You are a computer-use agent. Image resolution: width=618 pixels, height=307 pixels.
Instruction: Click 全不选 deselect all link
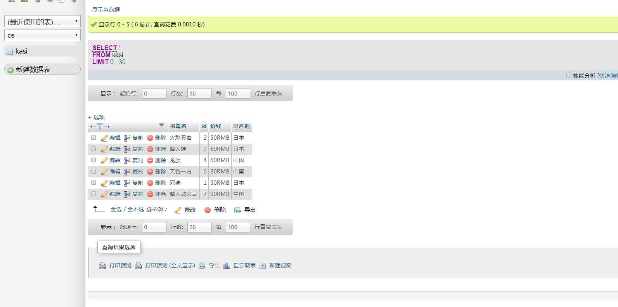click(x=136, y=209)
